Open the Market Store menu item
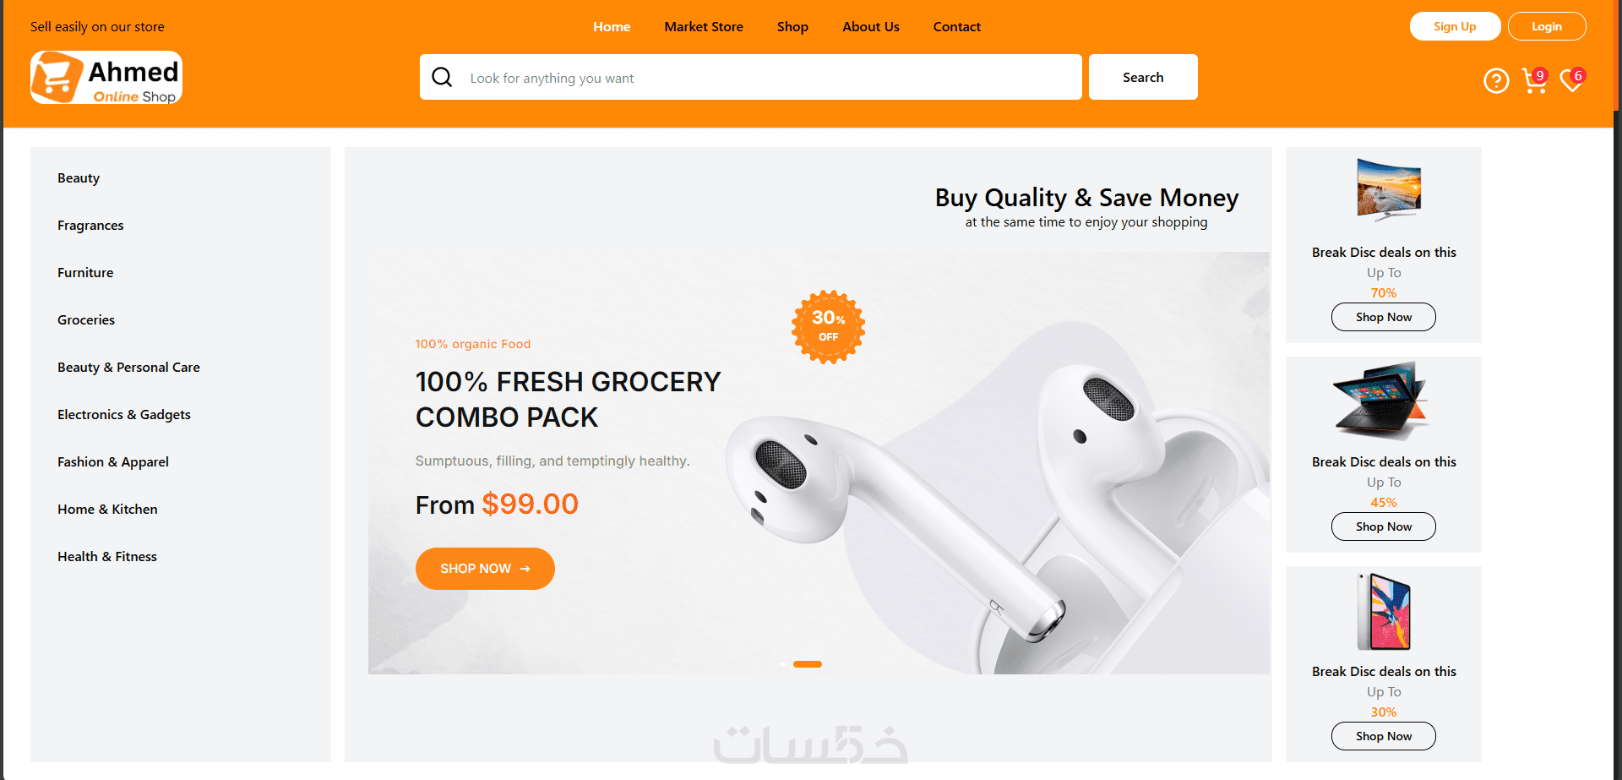Viewport: 1622px width, 780px height. [x=704, y=26]
